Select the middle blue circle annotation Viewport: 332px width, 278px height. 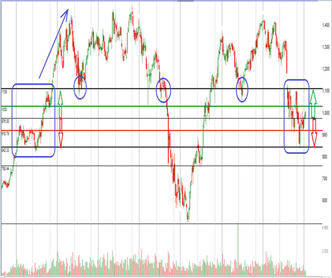click(162, 90)
